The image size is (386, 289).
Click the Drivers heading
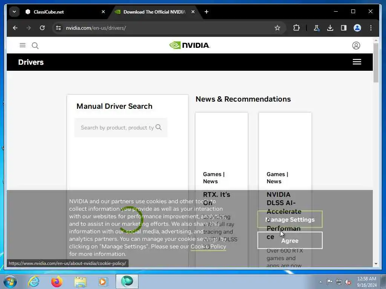[31, 62]
